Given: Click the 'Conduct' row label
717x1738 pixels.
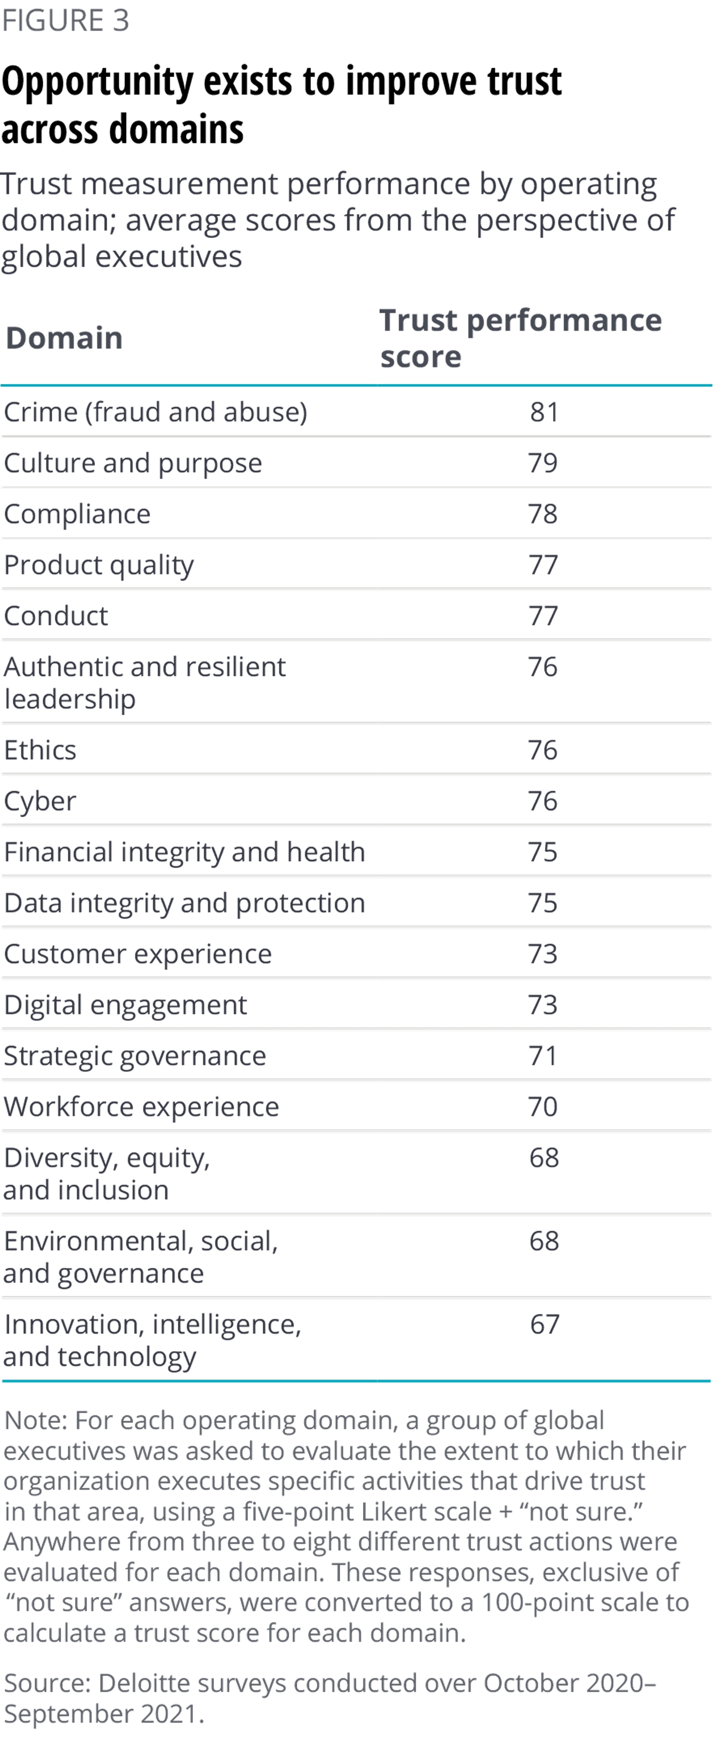Looking at the screenshot, I should point(56,616).
